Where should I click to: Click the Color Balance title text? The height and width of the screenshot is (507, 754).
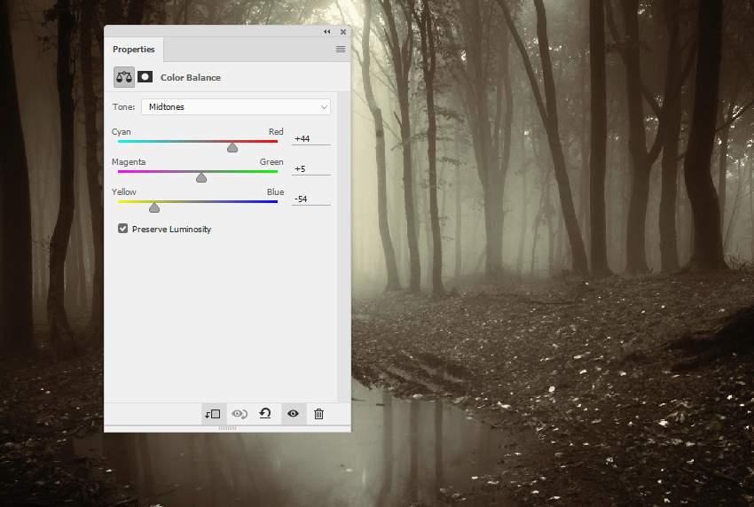(191, 77)
